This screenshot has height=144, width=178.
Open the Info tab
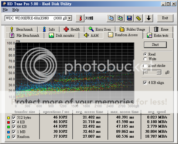pos(49,29)
